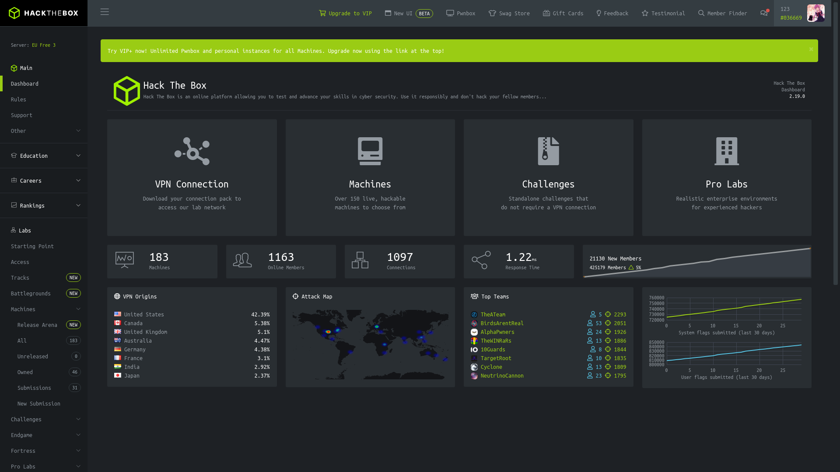Open AlphaPwners team page
The width and height of the screenshot is (840, 472).
497,332
